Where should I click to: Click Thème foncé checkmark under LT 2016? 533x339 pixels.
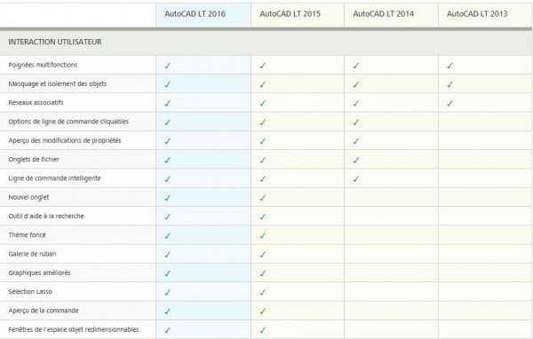tap(167, 236)
